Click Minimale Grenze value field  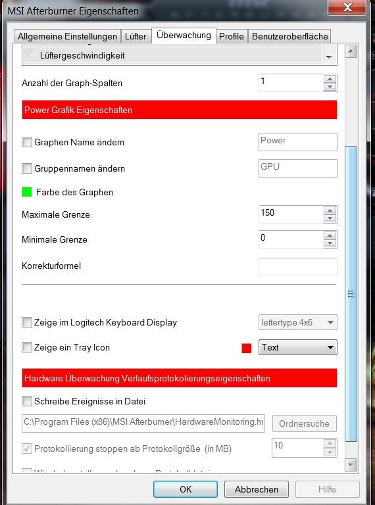291,239
